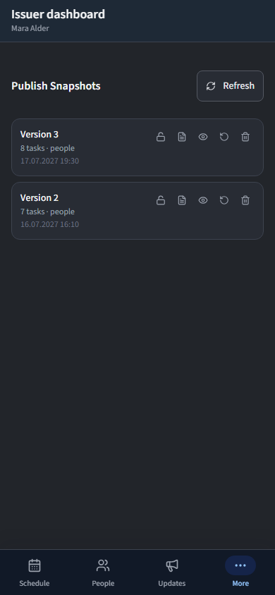This screenshot has width=275, height=595.
Task: Restore Version 3 using the rotate-back icon
Action: 224,137
